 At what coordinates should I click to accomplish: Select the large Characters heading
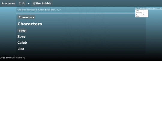coord(30,24)
